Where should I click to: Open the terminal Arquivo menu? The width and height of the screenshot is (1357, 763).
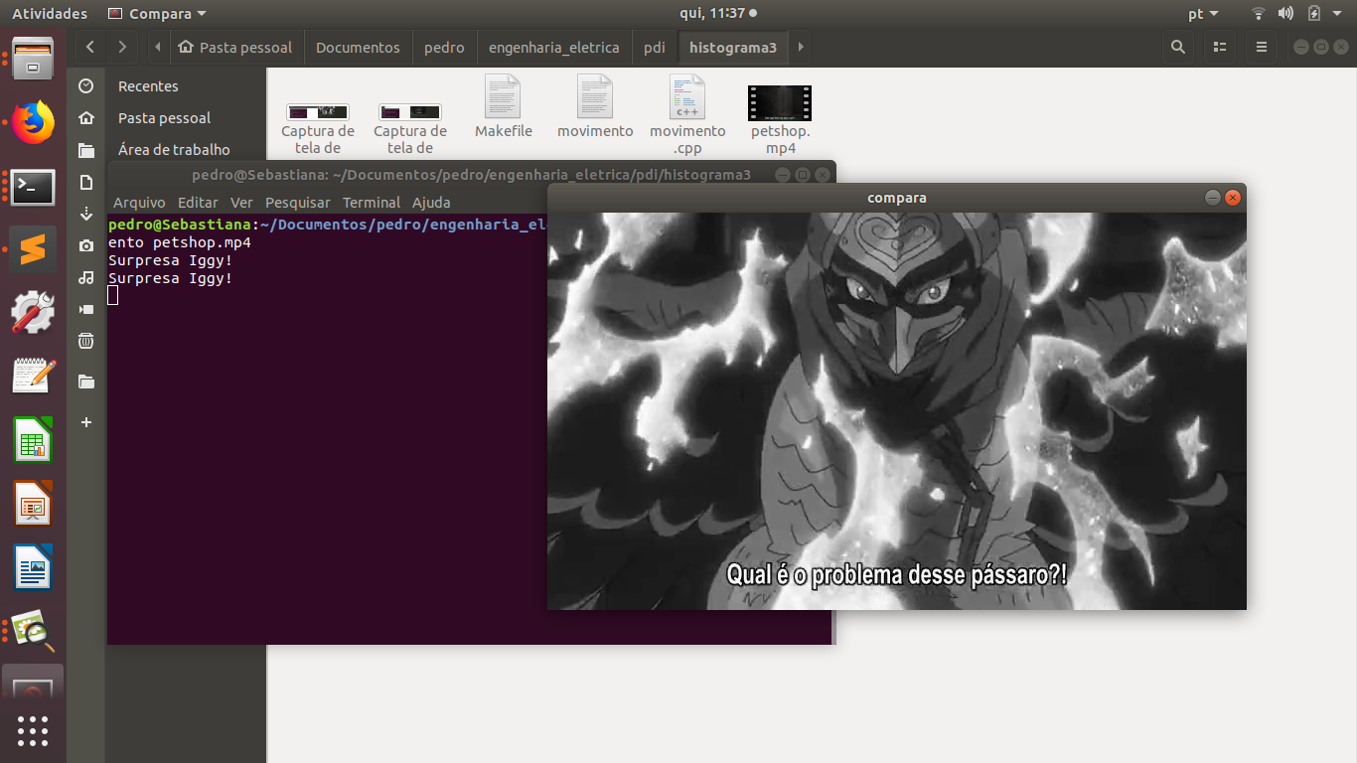click(139, 202)
